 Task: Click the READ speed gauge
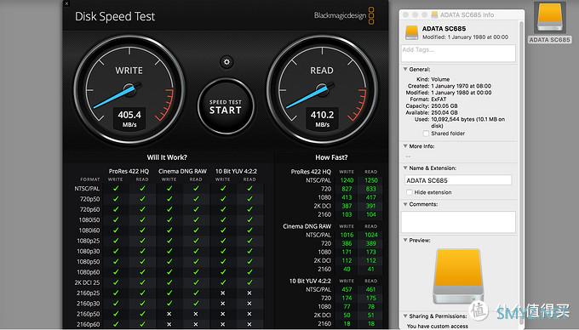[x=322, y=90]
